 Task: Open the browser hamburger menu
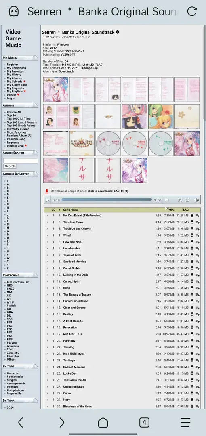tap(185, 422)
